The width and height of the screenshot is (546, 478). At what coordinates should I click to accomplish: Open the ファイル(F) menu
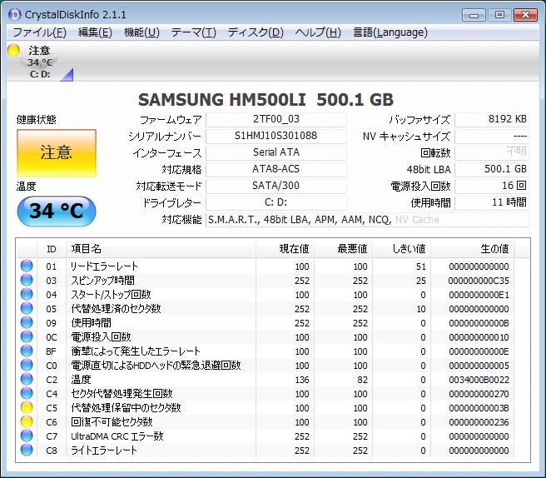pyautogui.click(x=39, y=32)
